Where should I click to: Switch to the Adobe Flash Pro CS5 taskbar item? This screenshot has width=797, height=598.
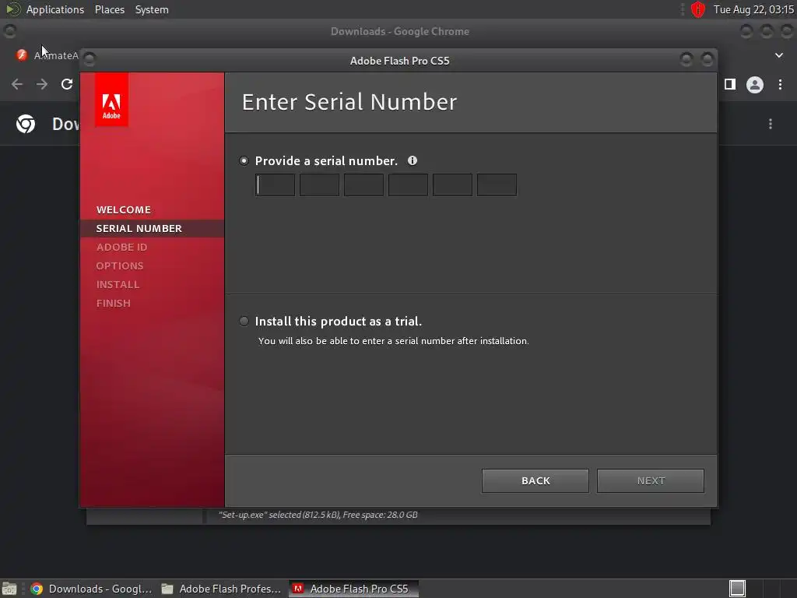click(x=354, y=589)
